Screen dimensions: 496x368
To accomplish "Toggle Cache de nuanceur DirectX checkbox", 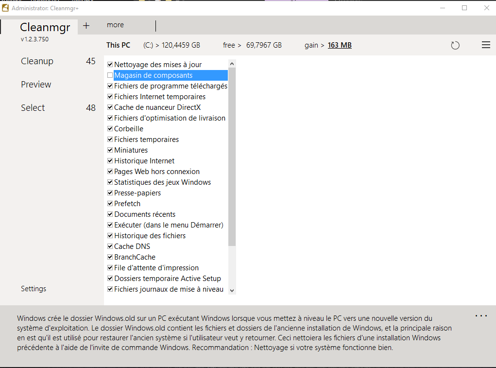I will [110, 107].
